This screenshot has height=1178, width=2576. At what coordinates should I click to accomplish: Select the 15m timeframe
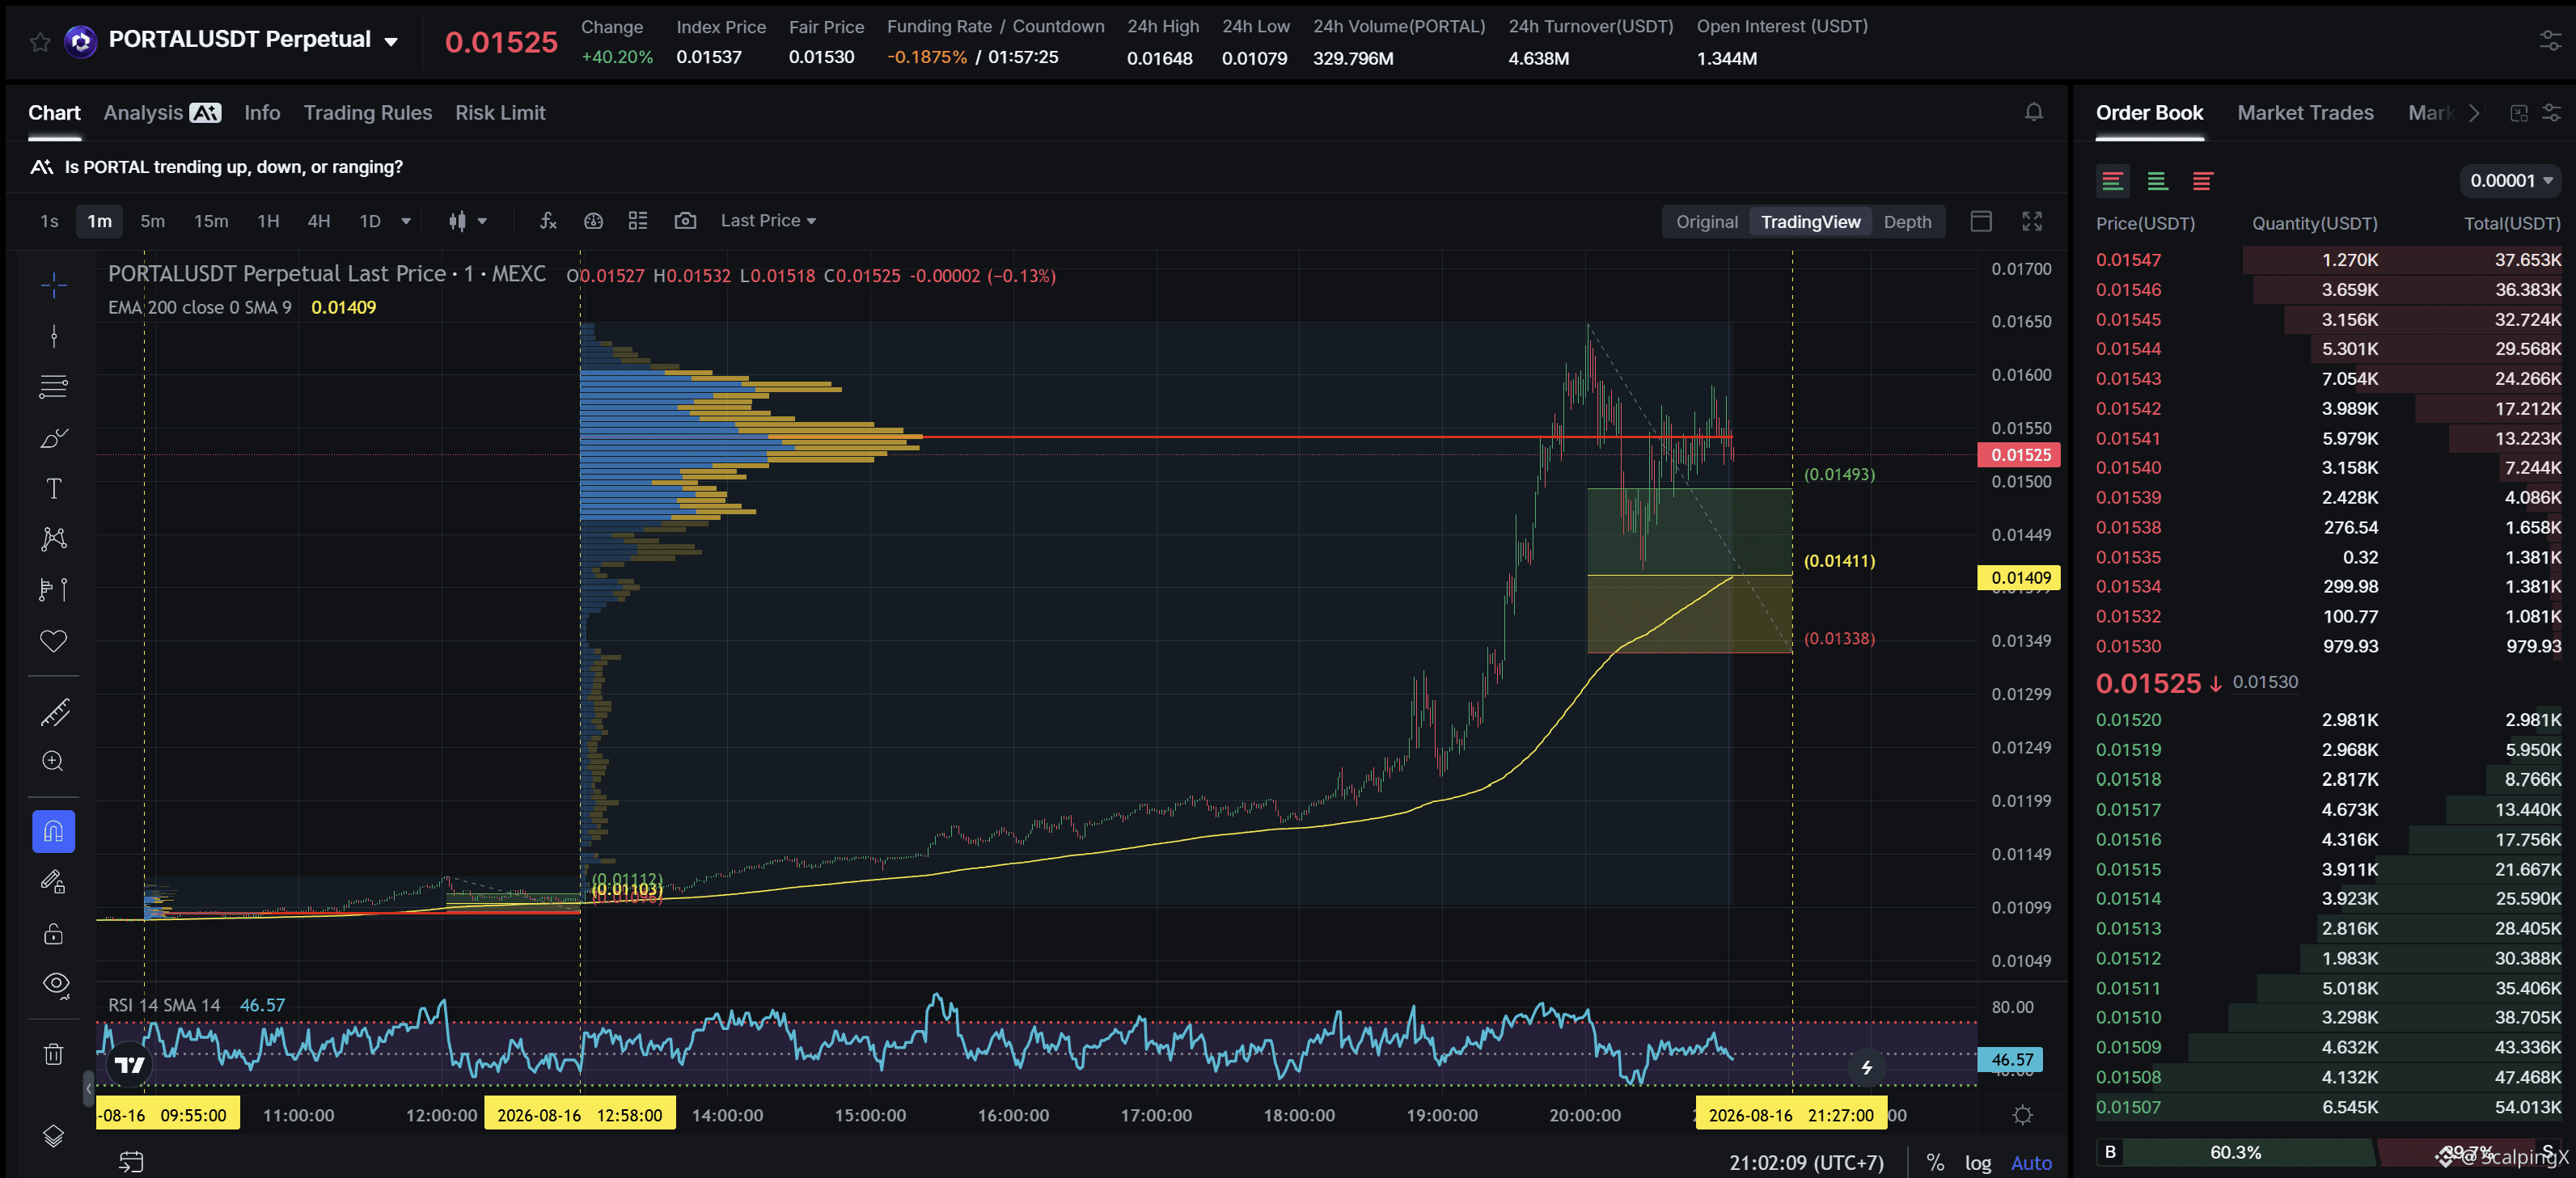[211, 221]
